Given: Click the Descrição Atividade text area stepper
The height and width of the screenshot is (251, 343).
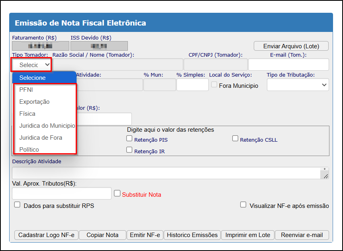Looking at the screenshot, I should (325, 170).
